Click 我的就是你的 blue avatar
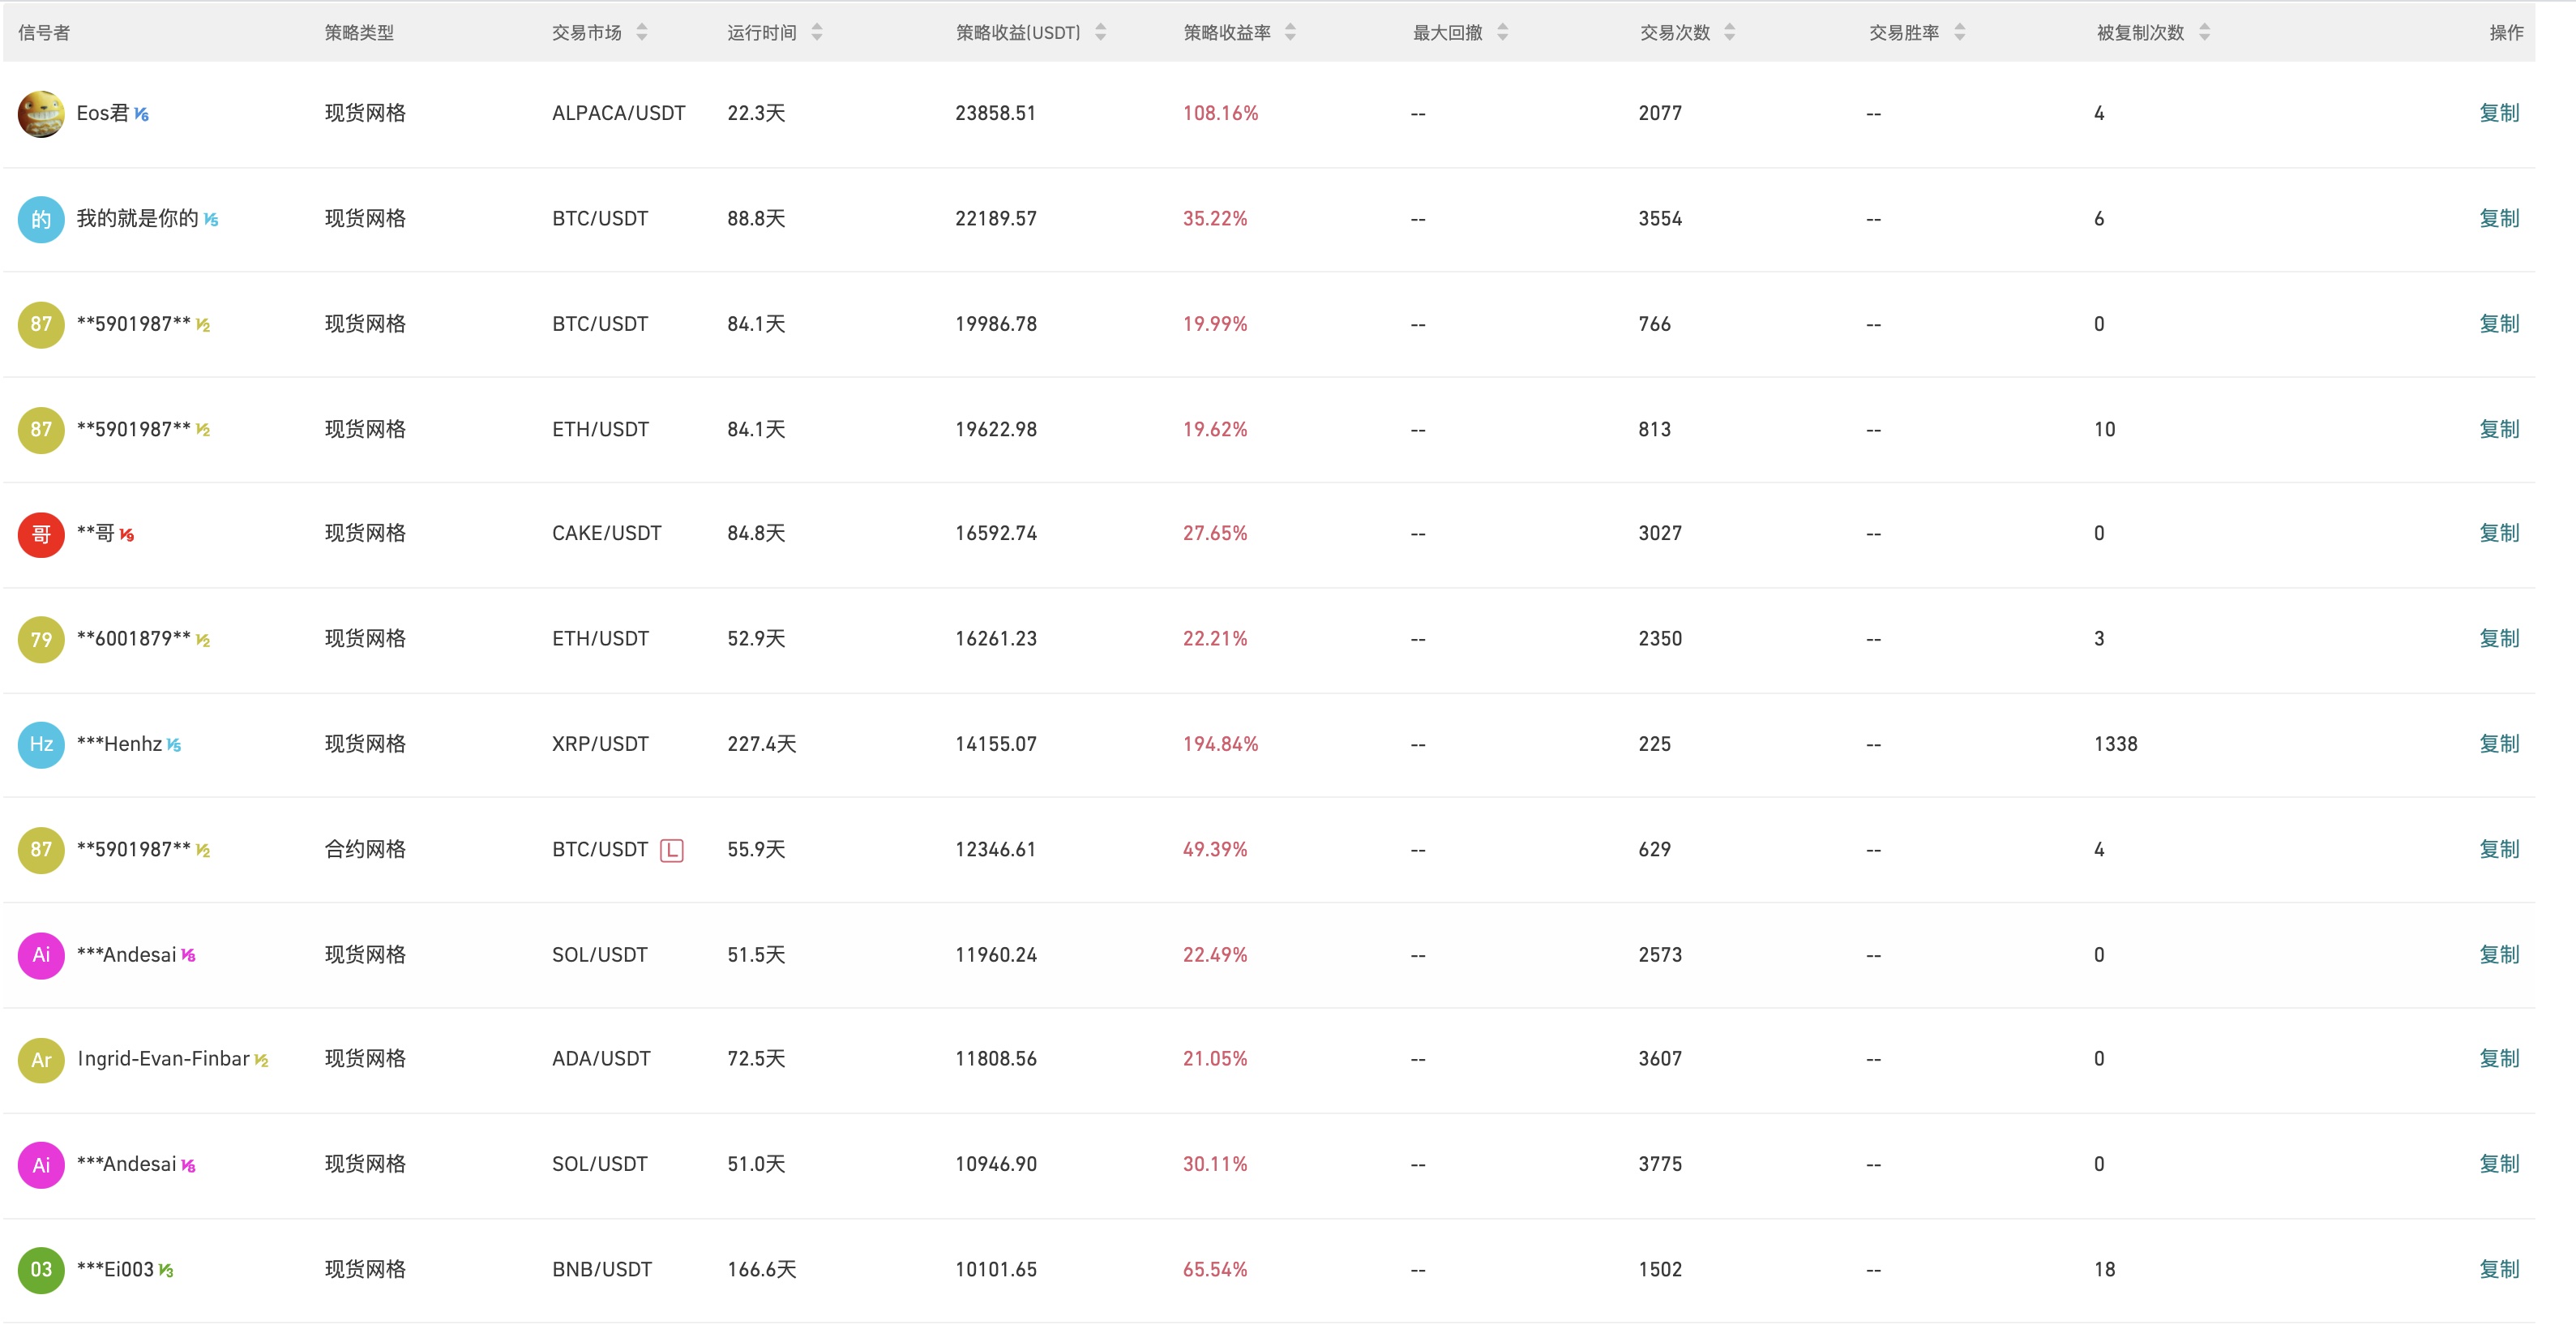Viewport: 2576px width, 1325px height. coord(41,219)
